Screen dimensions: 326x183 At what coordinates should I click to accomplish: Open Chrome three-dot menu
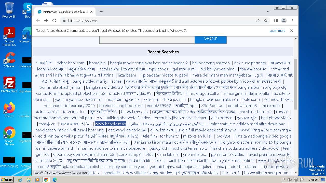coord(292,21)
